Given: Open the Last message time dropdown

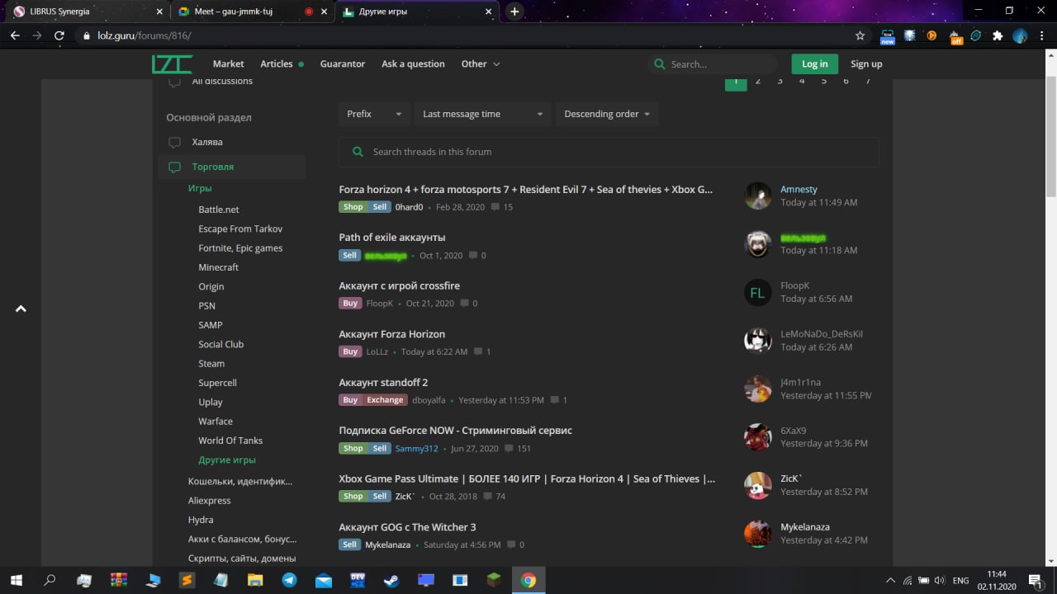Looking at the screenshot, I should [482, 114].
